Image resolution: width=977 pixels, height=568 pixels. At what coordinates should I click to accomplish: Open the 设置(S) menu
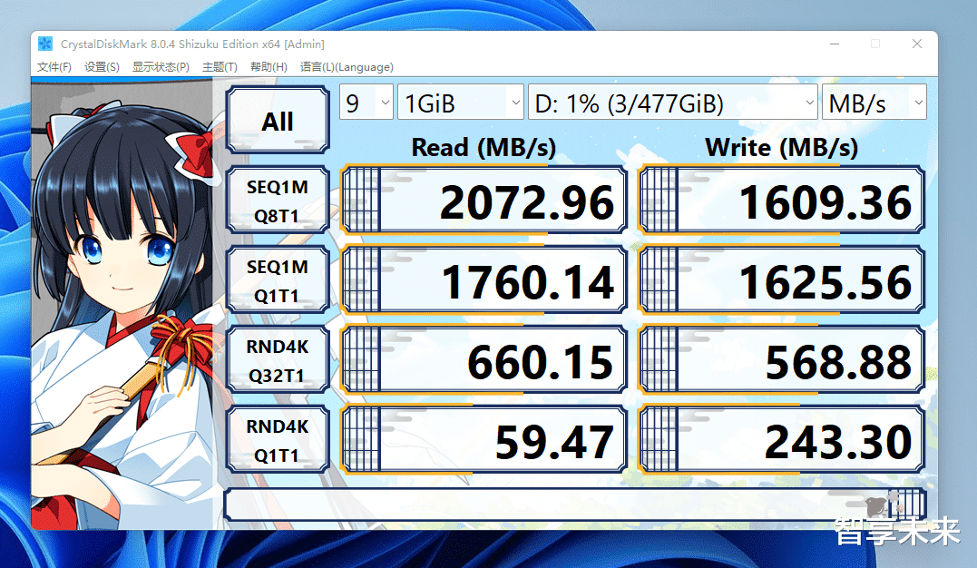[103, 67]
